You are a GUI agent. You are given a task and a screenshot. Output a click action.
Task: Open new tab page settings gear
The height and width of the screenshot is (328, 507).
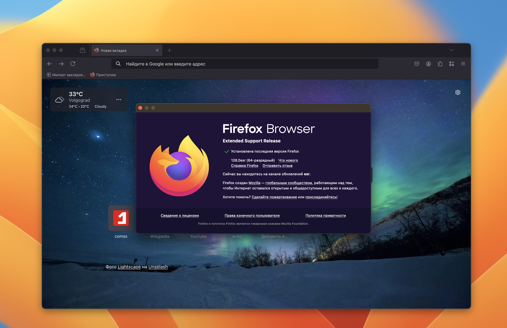[458, 93]
